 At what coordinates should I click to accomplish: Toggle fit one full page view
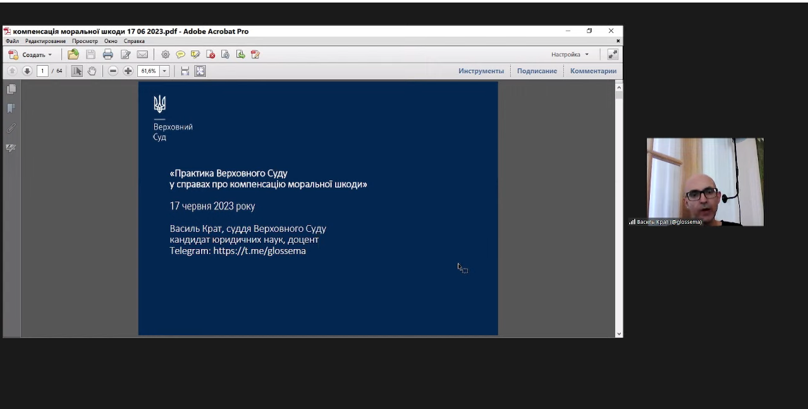coord(200,71)
